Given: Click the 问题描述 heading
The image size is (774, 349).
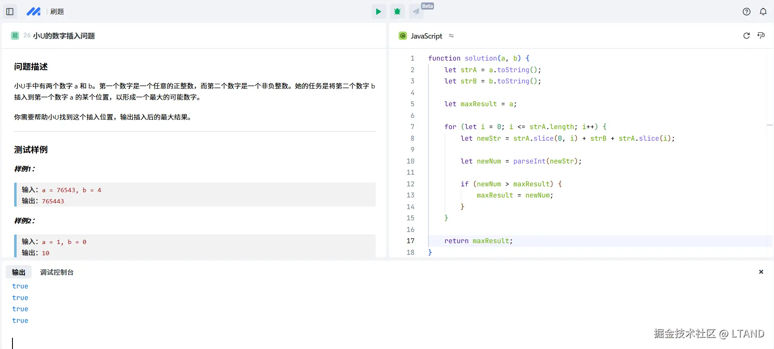Looking at the screenshot, I should [31, 67].
